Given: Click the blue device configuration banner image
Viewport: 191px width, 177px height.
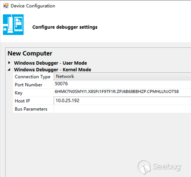Looking at the screenshot, I should (13, 25).
